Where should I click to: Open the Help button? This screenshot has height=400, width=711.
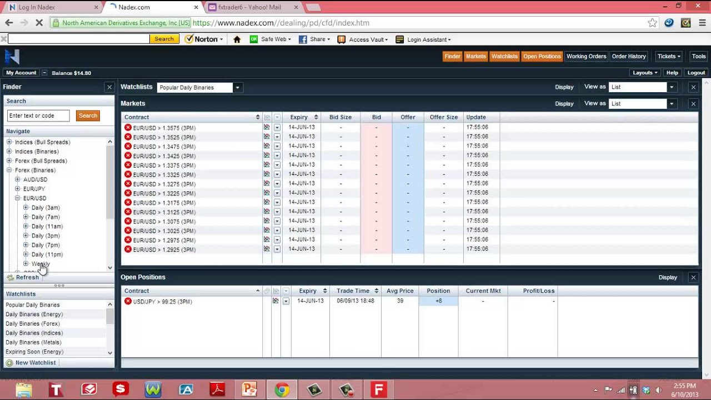click(672, 73)
